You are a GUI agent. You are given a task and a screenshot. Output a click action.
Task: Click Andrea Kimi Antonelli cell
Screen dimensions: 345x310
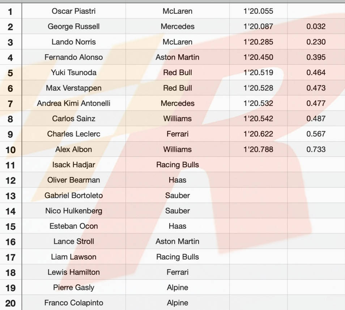(74, 103)
